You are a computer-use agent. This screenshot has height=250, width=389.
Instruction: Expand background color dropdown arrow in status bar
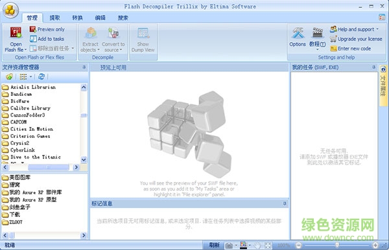click(250, 245)
